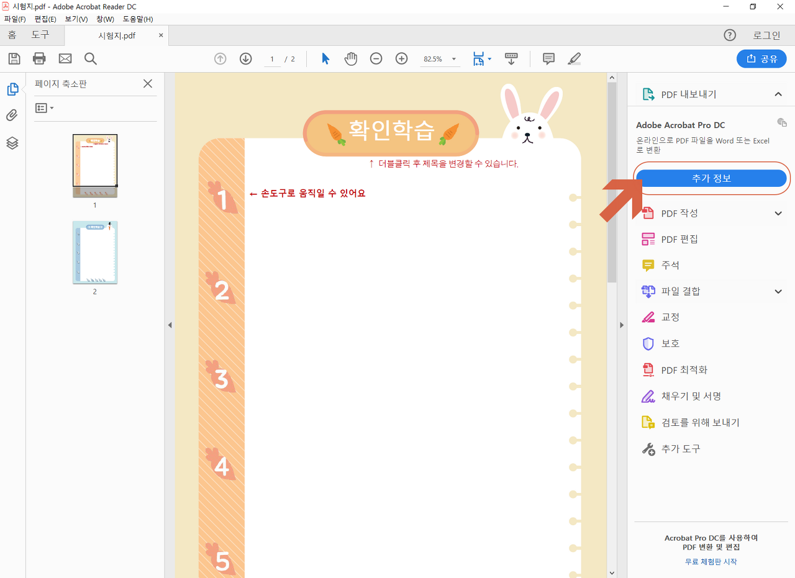Open 채우기 및 서명 tool
The width and height of the screenshot is (795, 578).
(x=682, y=396)
